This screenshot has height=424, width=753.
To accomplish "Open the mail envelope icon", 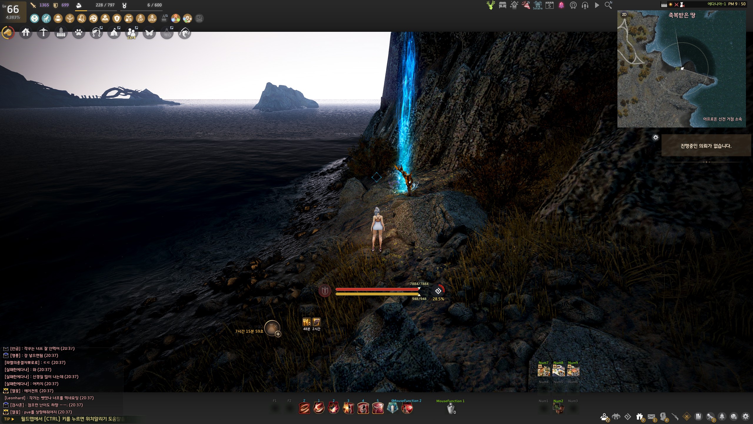I will (x=652, y=417).
